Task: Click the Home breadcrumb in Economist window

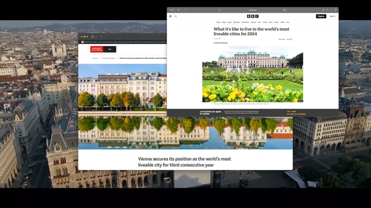Action: tap(95, 58)
